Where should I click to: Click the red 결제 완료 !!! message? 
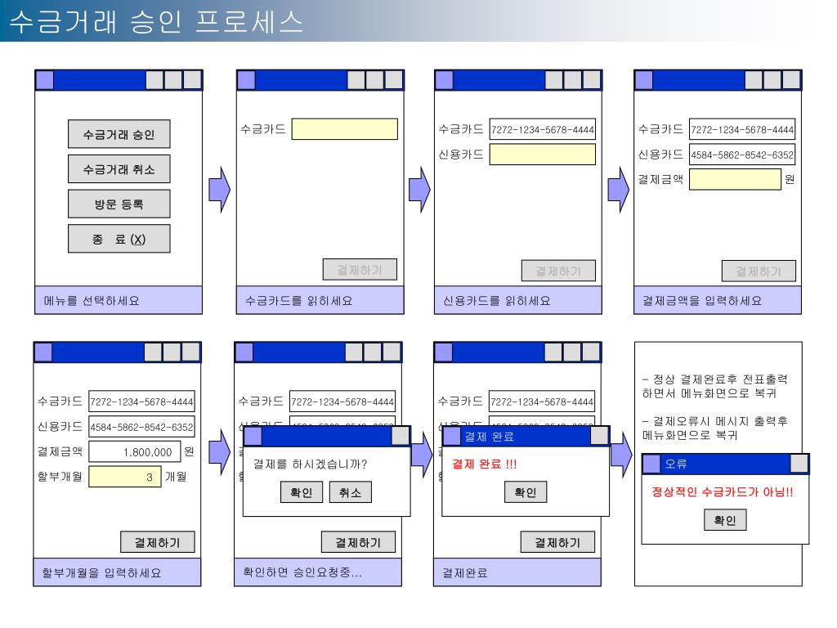484,464
